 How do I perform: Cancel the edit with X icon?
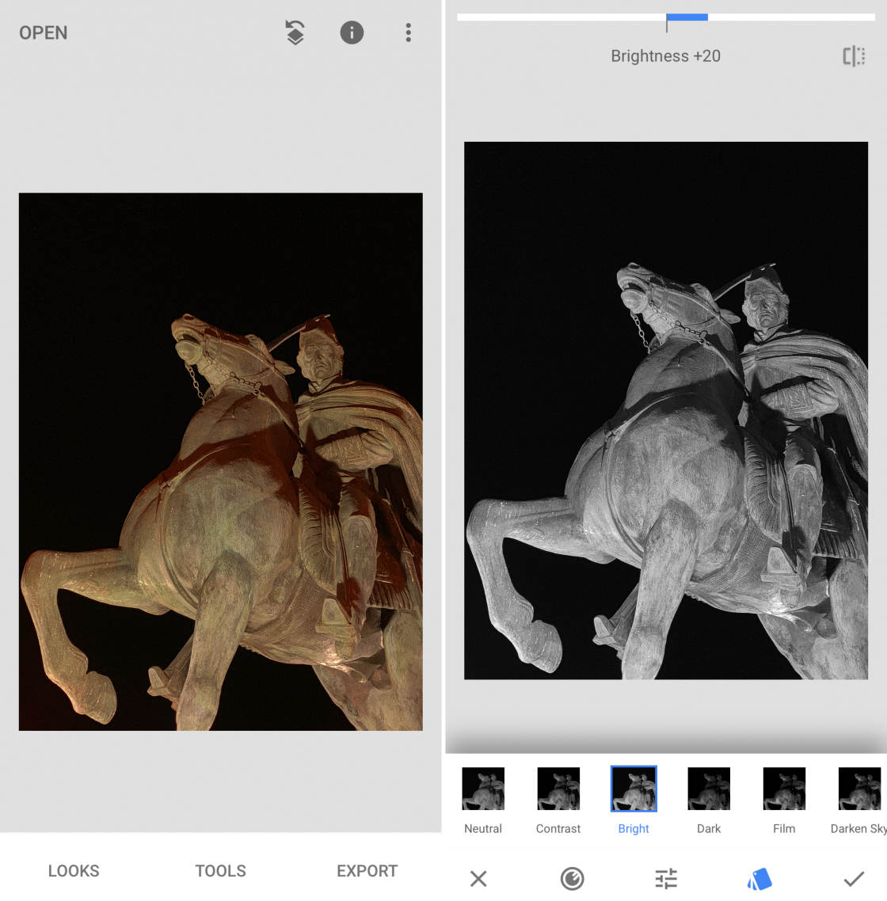click(x=478, y=878)
